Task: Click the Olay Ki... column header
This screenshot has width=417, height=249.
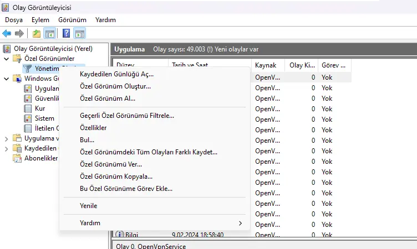Action: point(302,65)
